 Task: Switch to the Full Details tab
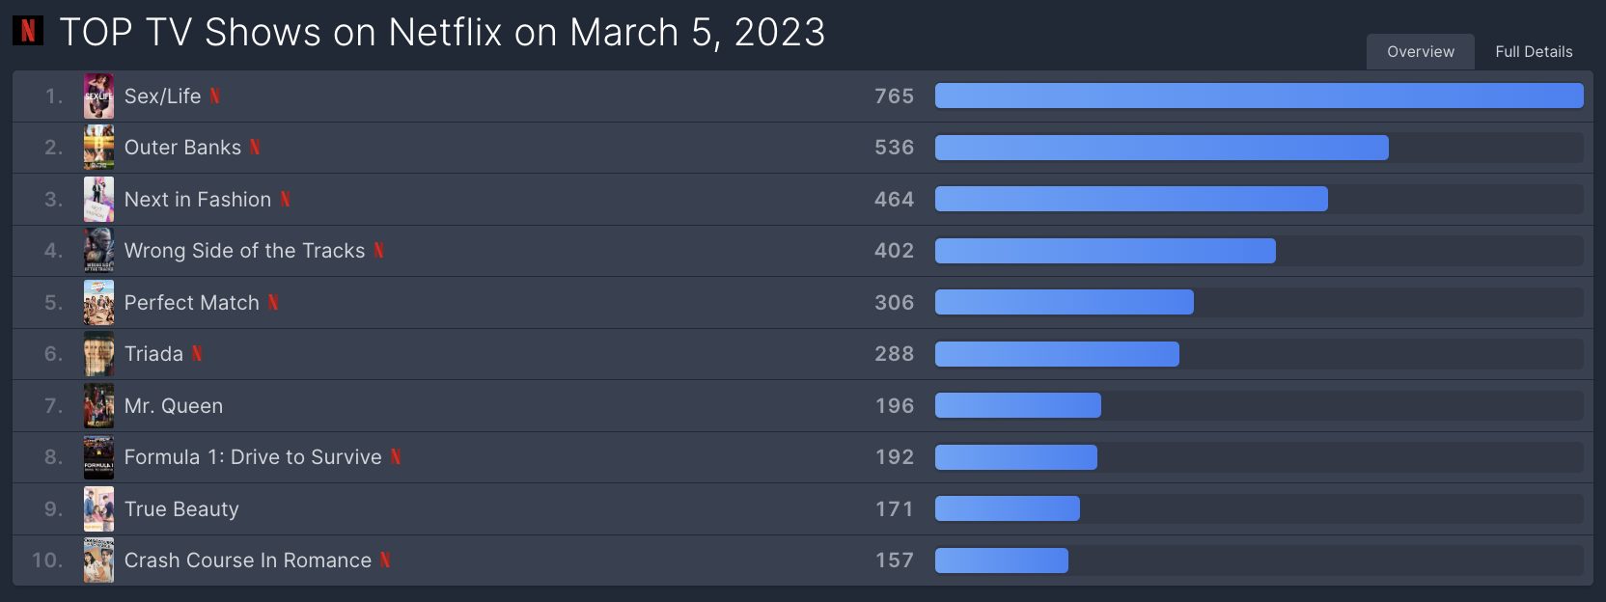[x=1534, y=52]
